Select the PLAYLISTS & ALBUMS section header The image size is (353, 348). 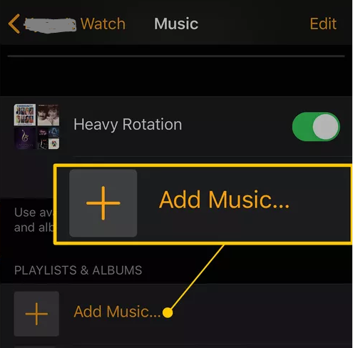[78, 270]
